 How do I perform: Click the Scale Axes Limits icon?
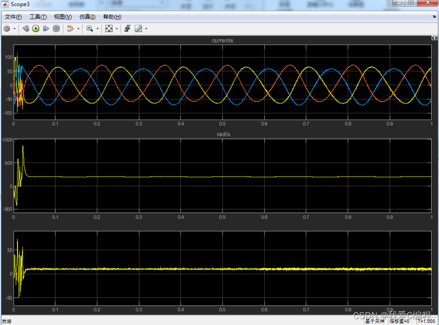click(x=109, y=29)
